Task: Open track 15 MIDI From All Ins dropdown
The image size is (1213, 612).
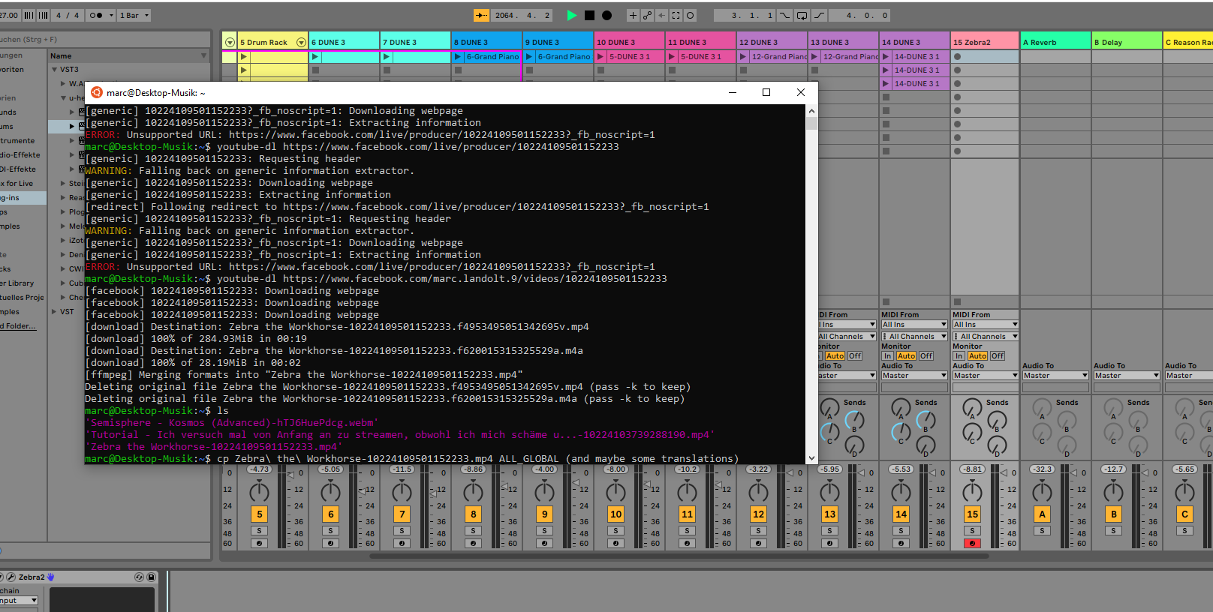Action: tap(985, 325)
